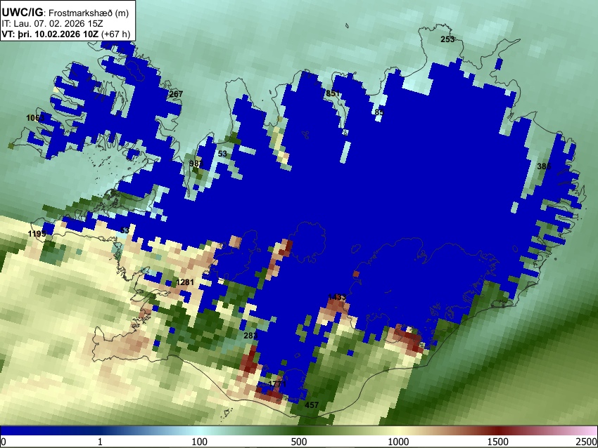Screen dimensions: 598x448
Task: Click the legend label 1000
Action: coord(398,442)
